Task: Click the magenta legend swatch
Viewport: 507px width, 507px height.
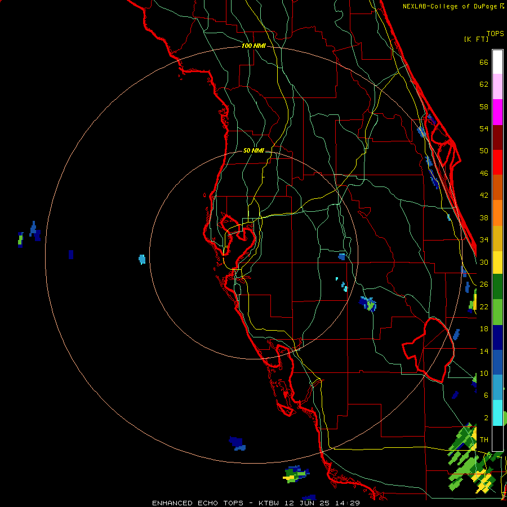Action: [497, 112]
